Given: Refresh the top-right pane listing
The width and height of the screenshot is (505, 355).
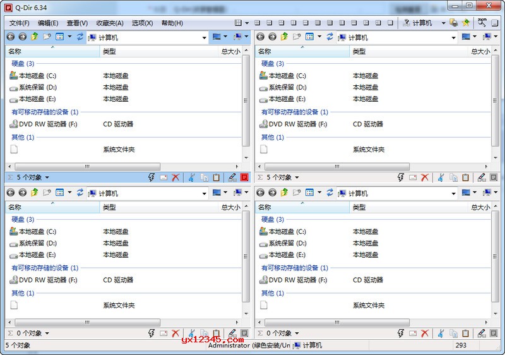Looking at the screenshot, I should (330, 37).
